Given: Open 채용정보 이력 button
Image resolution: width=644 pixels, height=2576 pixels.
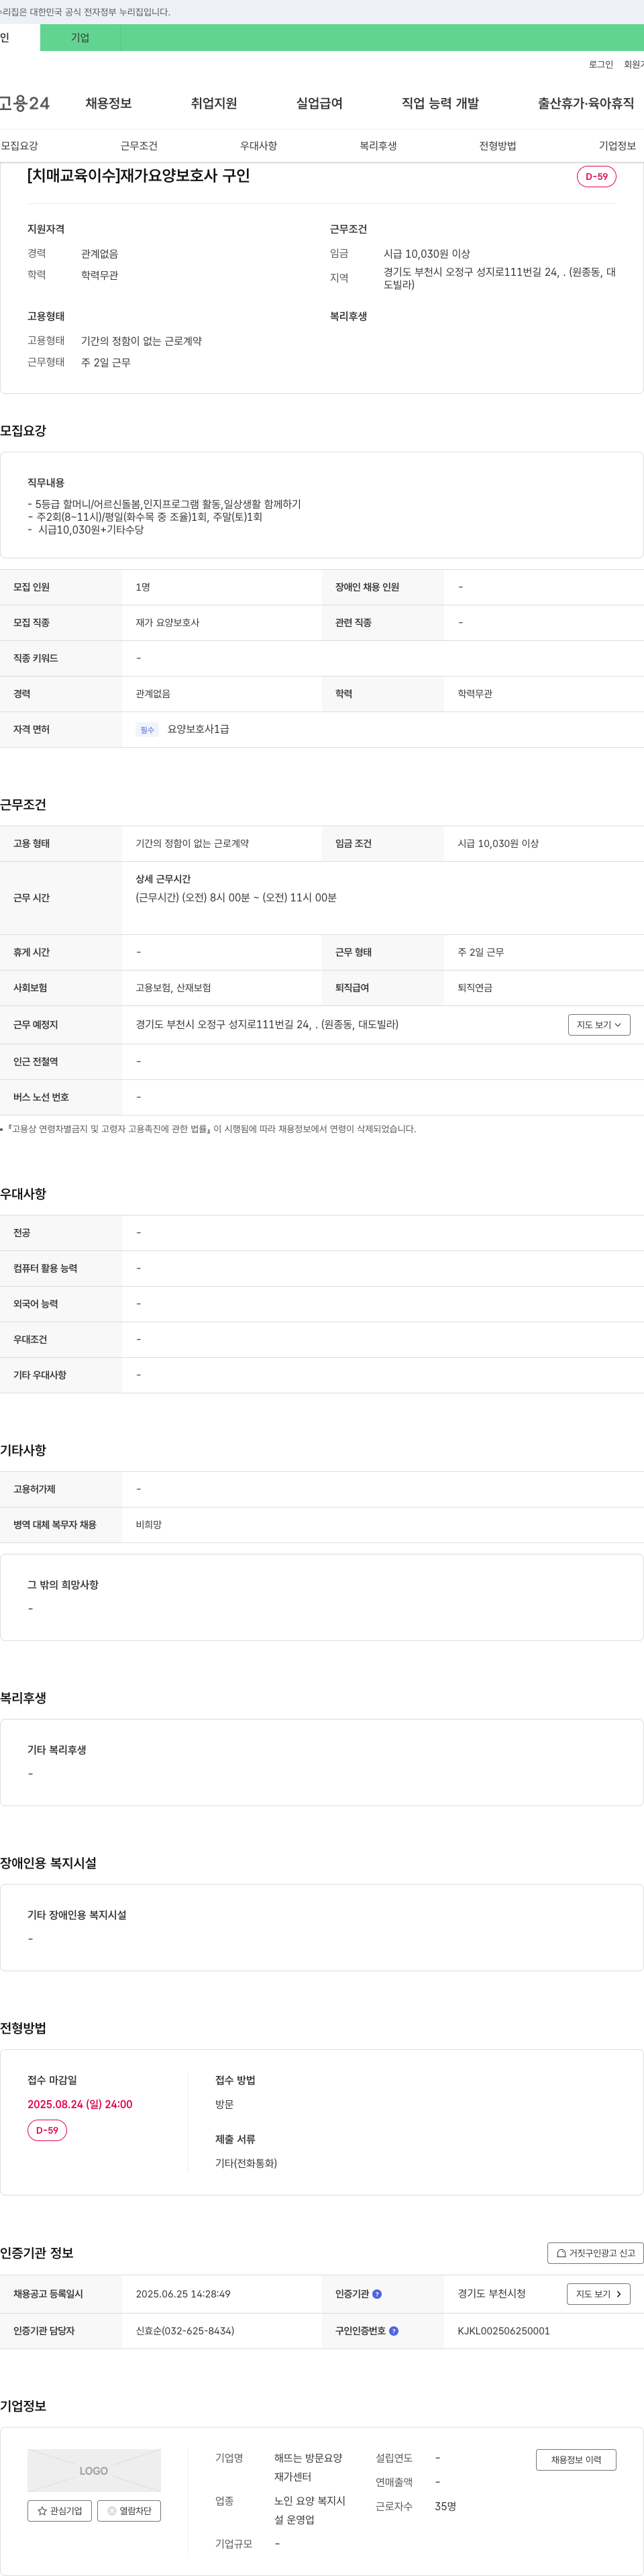Looking at the screenshot, I should point(576,2460).
